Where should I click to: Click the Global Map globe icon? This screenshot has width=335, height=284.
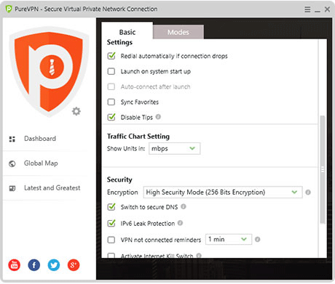coord(12,163)
